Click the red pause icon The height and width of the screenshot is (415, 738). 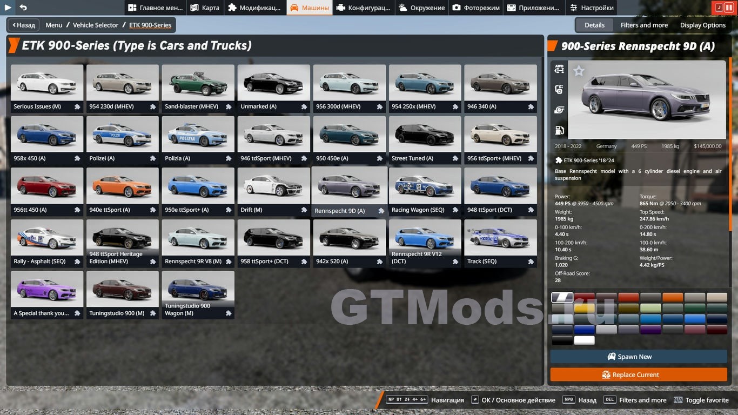click(x=729, y=8)
